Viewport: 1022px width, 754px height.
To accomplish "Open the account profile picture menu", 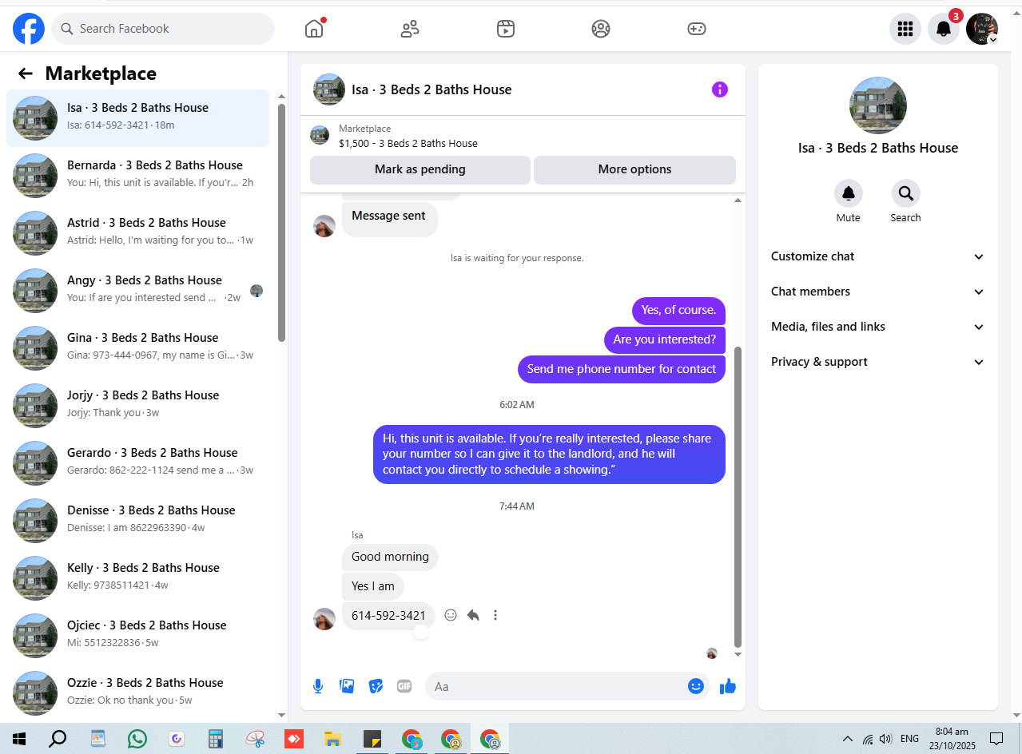I will pos(982,29).
